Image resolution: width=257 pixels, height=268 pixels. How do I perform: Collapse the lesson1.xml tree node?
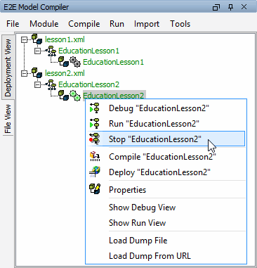pos(24,39)
